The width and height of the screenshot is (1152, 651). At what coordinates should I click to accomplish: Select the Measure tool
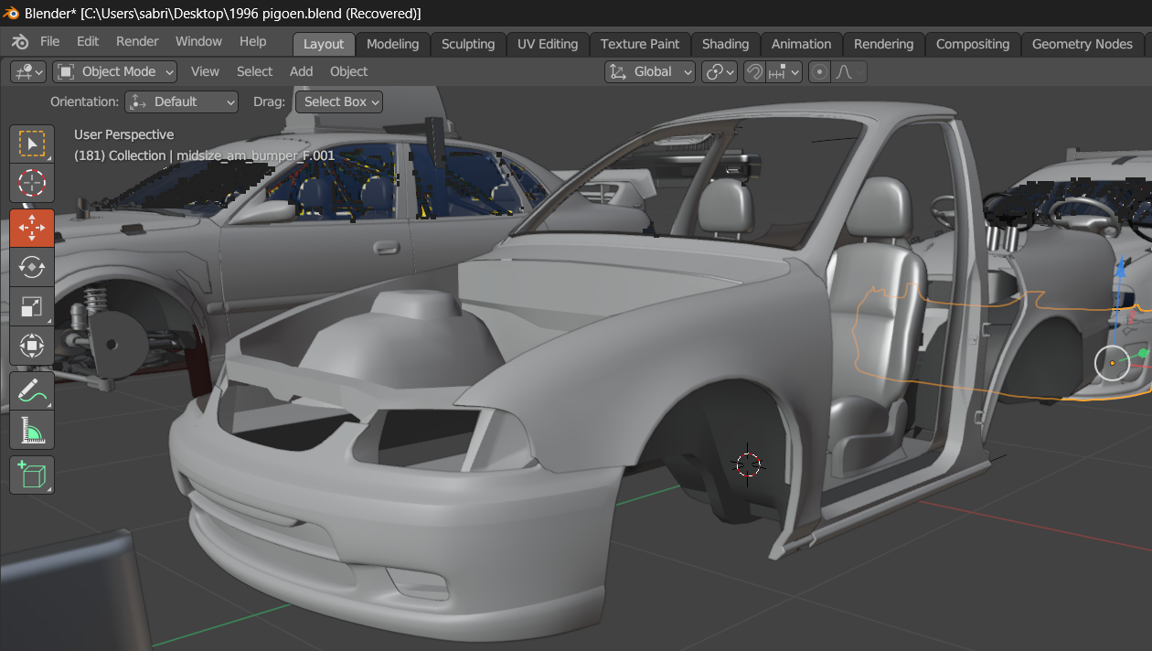32,430
